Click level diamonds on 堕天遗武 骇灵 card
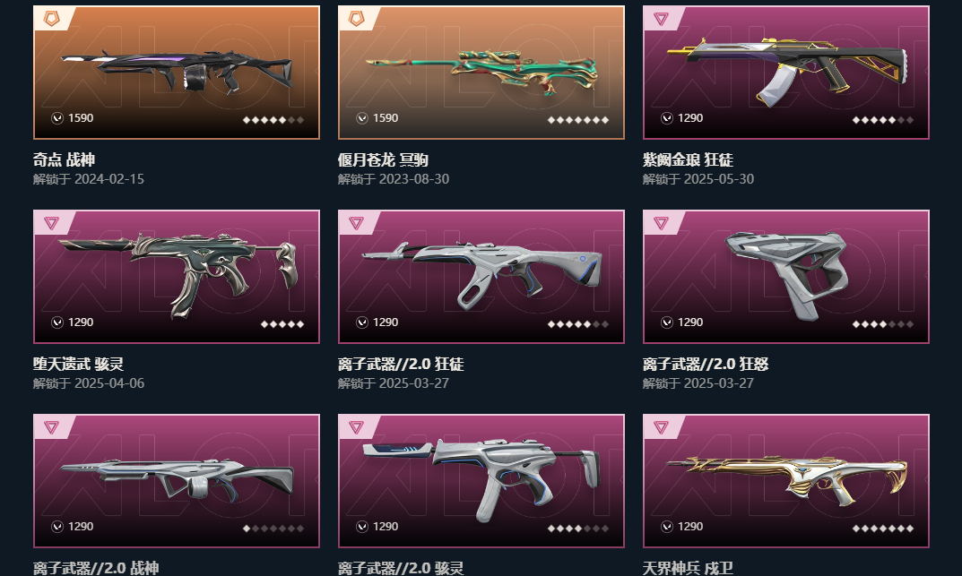This screenshot has width=962, height=576. (282, 324)
